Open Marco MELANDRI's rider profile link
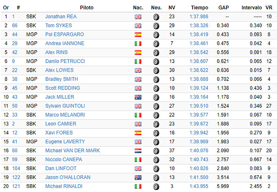Screen dimensions: 277x192 65,115
